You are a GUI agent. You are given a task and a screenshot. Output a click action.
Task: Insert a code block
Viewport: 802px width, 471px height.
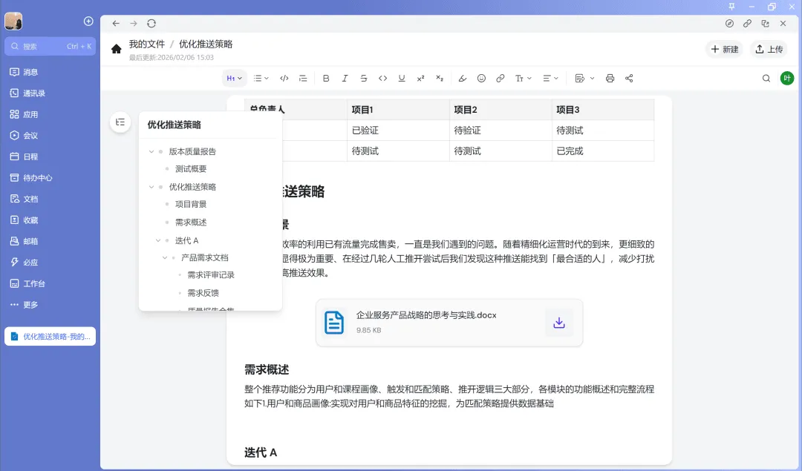coord(284,78)
